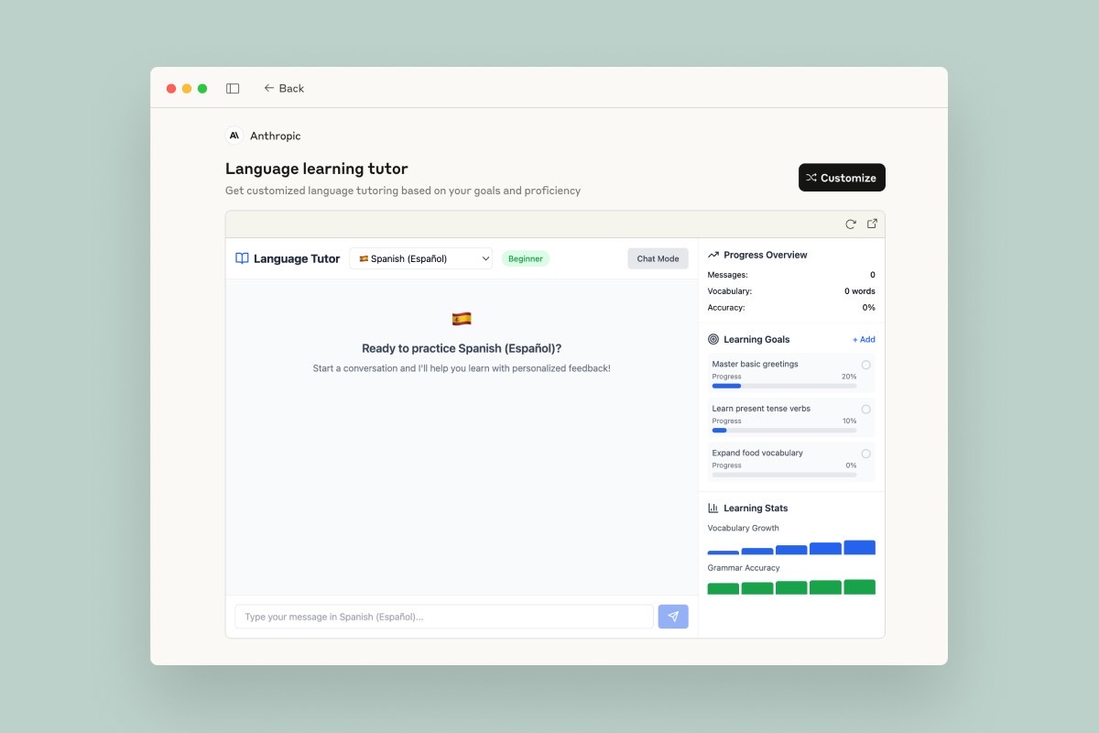Click the Accuracy 0% value
Viewport: 1099px width, 733px height.
tap(868, 308)
